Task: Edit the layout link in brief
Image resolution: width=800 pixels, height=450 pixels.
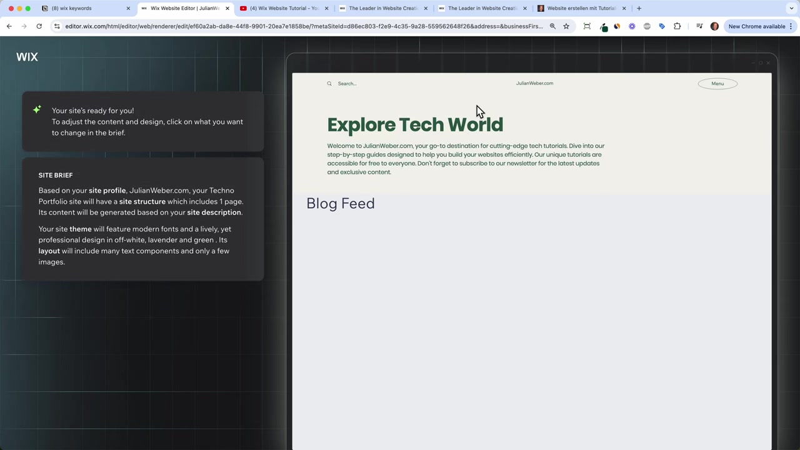Action: click(49, 251)
